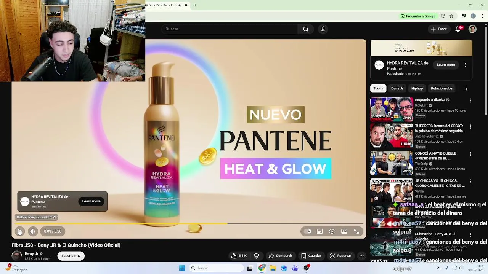Select the 'Relacionados' filter chip
Screen dimensions: 488x274
(x=441, y=89)
